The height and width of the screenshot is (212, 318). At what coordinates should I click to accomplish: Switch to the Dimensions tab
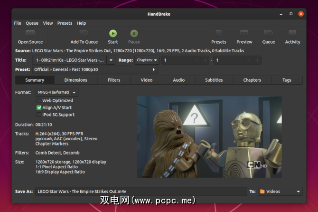coord(75,80)
